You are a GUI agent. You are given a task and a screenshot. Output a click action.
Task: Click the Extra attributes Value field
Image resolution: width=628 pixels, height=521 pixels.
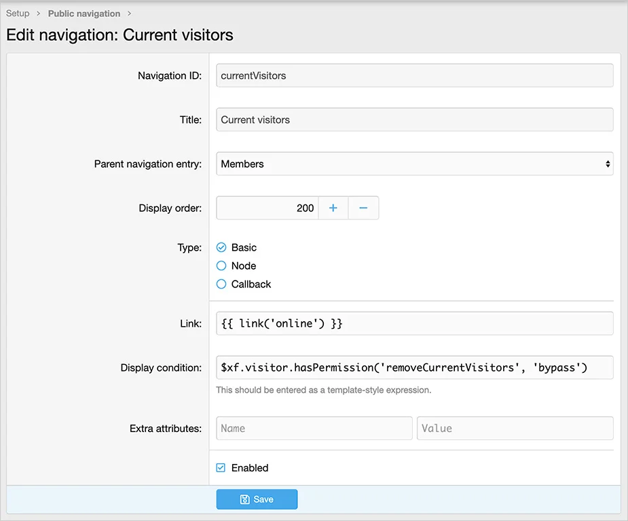pyautogui.click(x=515, y=428)
